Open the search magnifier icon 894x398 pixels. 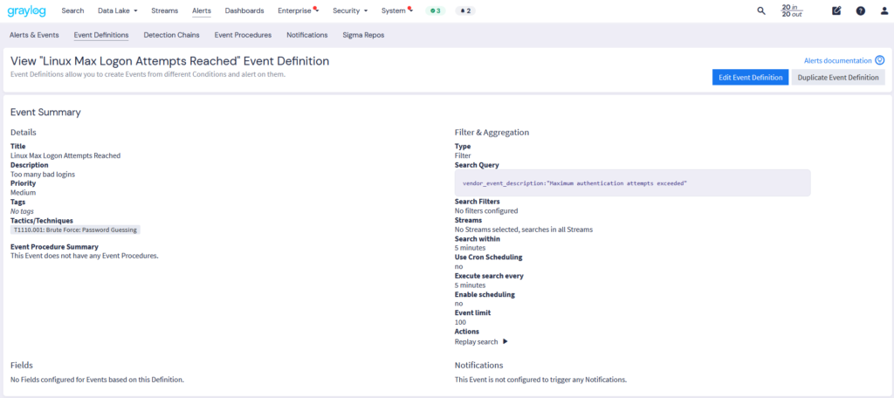coord(761,10)
